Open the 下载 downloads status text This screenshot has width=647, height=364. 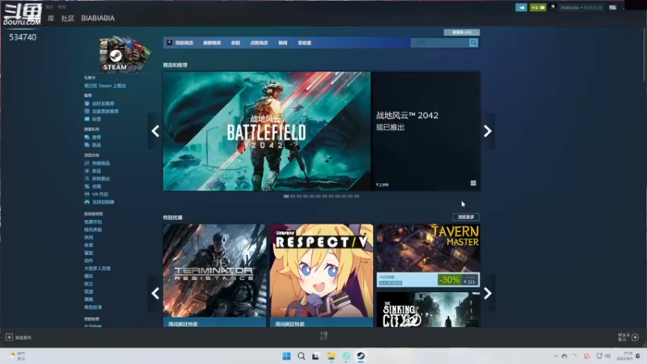pos(323,335)
